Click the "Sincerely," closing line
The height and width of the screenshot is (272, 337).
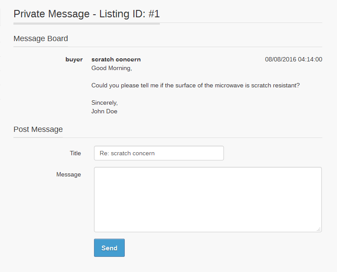pos(104,102)
